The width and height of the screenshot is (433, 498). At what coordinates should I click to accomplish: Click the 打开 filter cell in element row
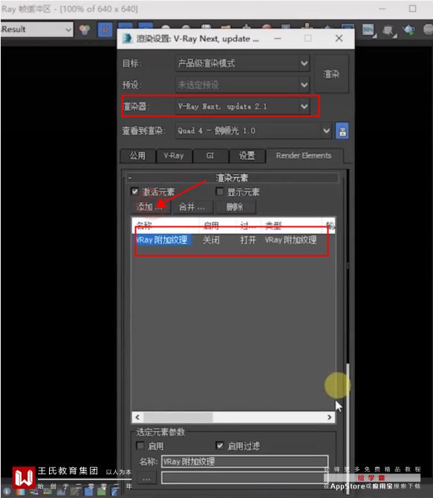point(248,240)
